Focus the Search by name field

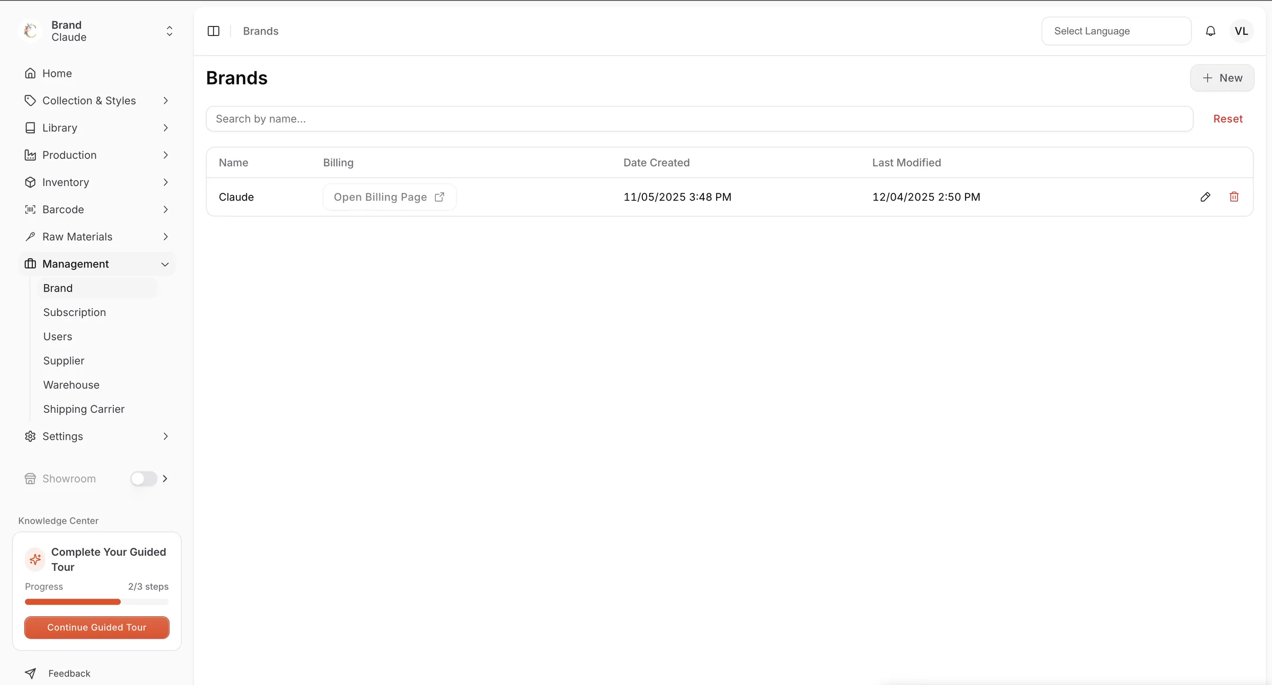(700, 119)
